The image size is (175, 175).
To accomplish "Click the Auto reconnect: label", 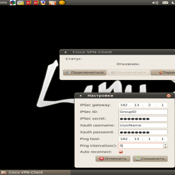I will pos(96,152).
